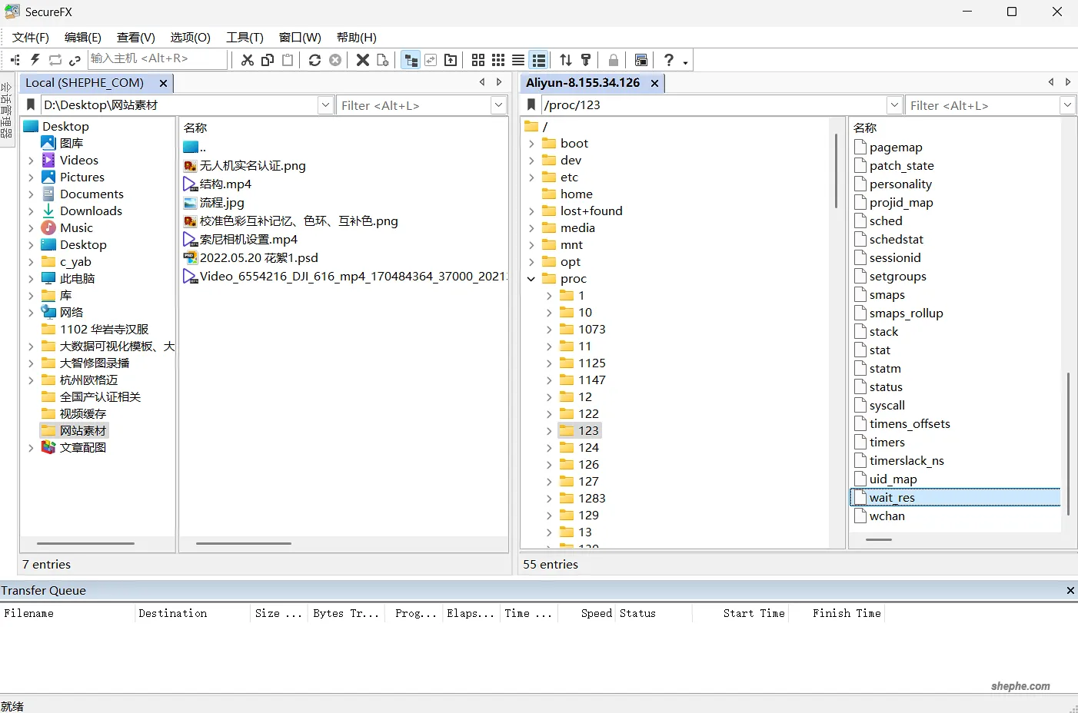1078x713 pixels.
Task: Close the Transfer Queue panel
Action: tap(1070, 590)
